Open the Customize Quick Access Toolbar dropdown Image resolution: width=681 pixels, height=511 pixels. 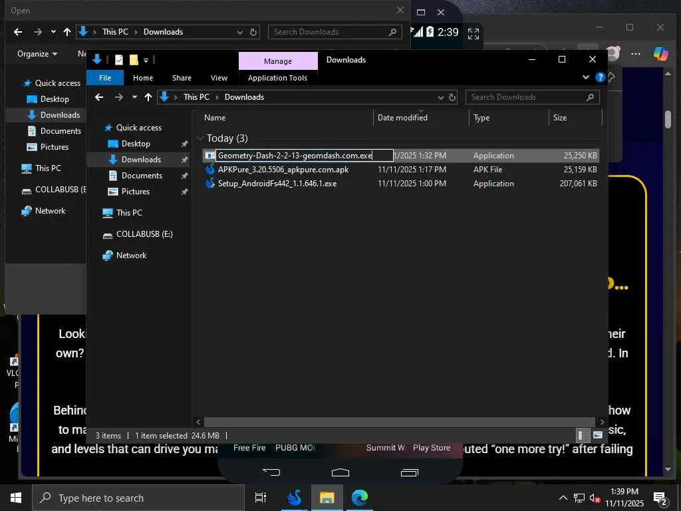point(146,60)
